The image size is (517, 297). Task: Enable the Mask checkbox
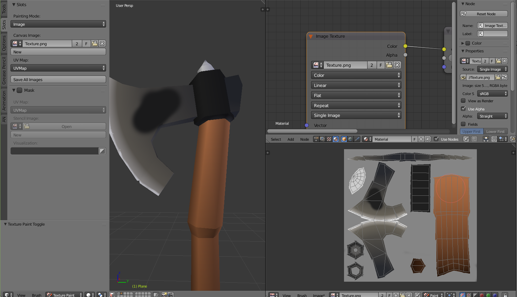(x=19, y=90)
